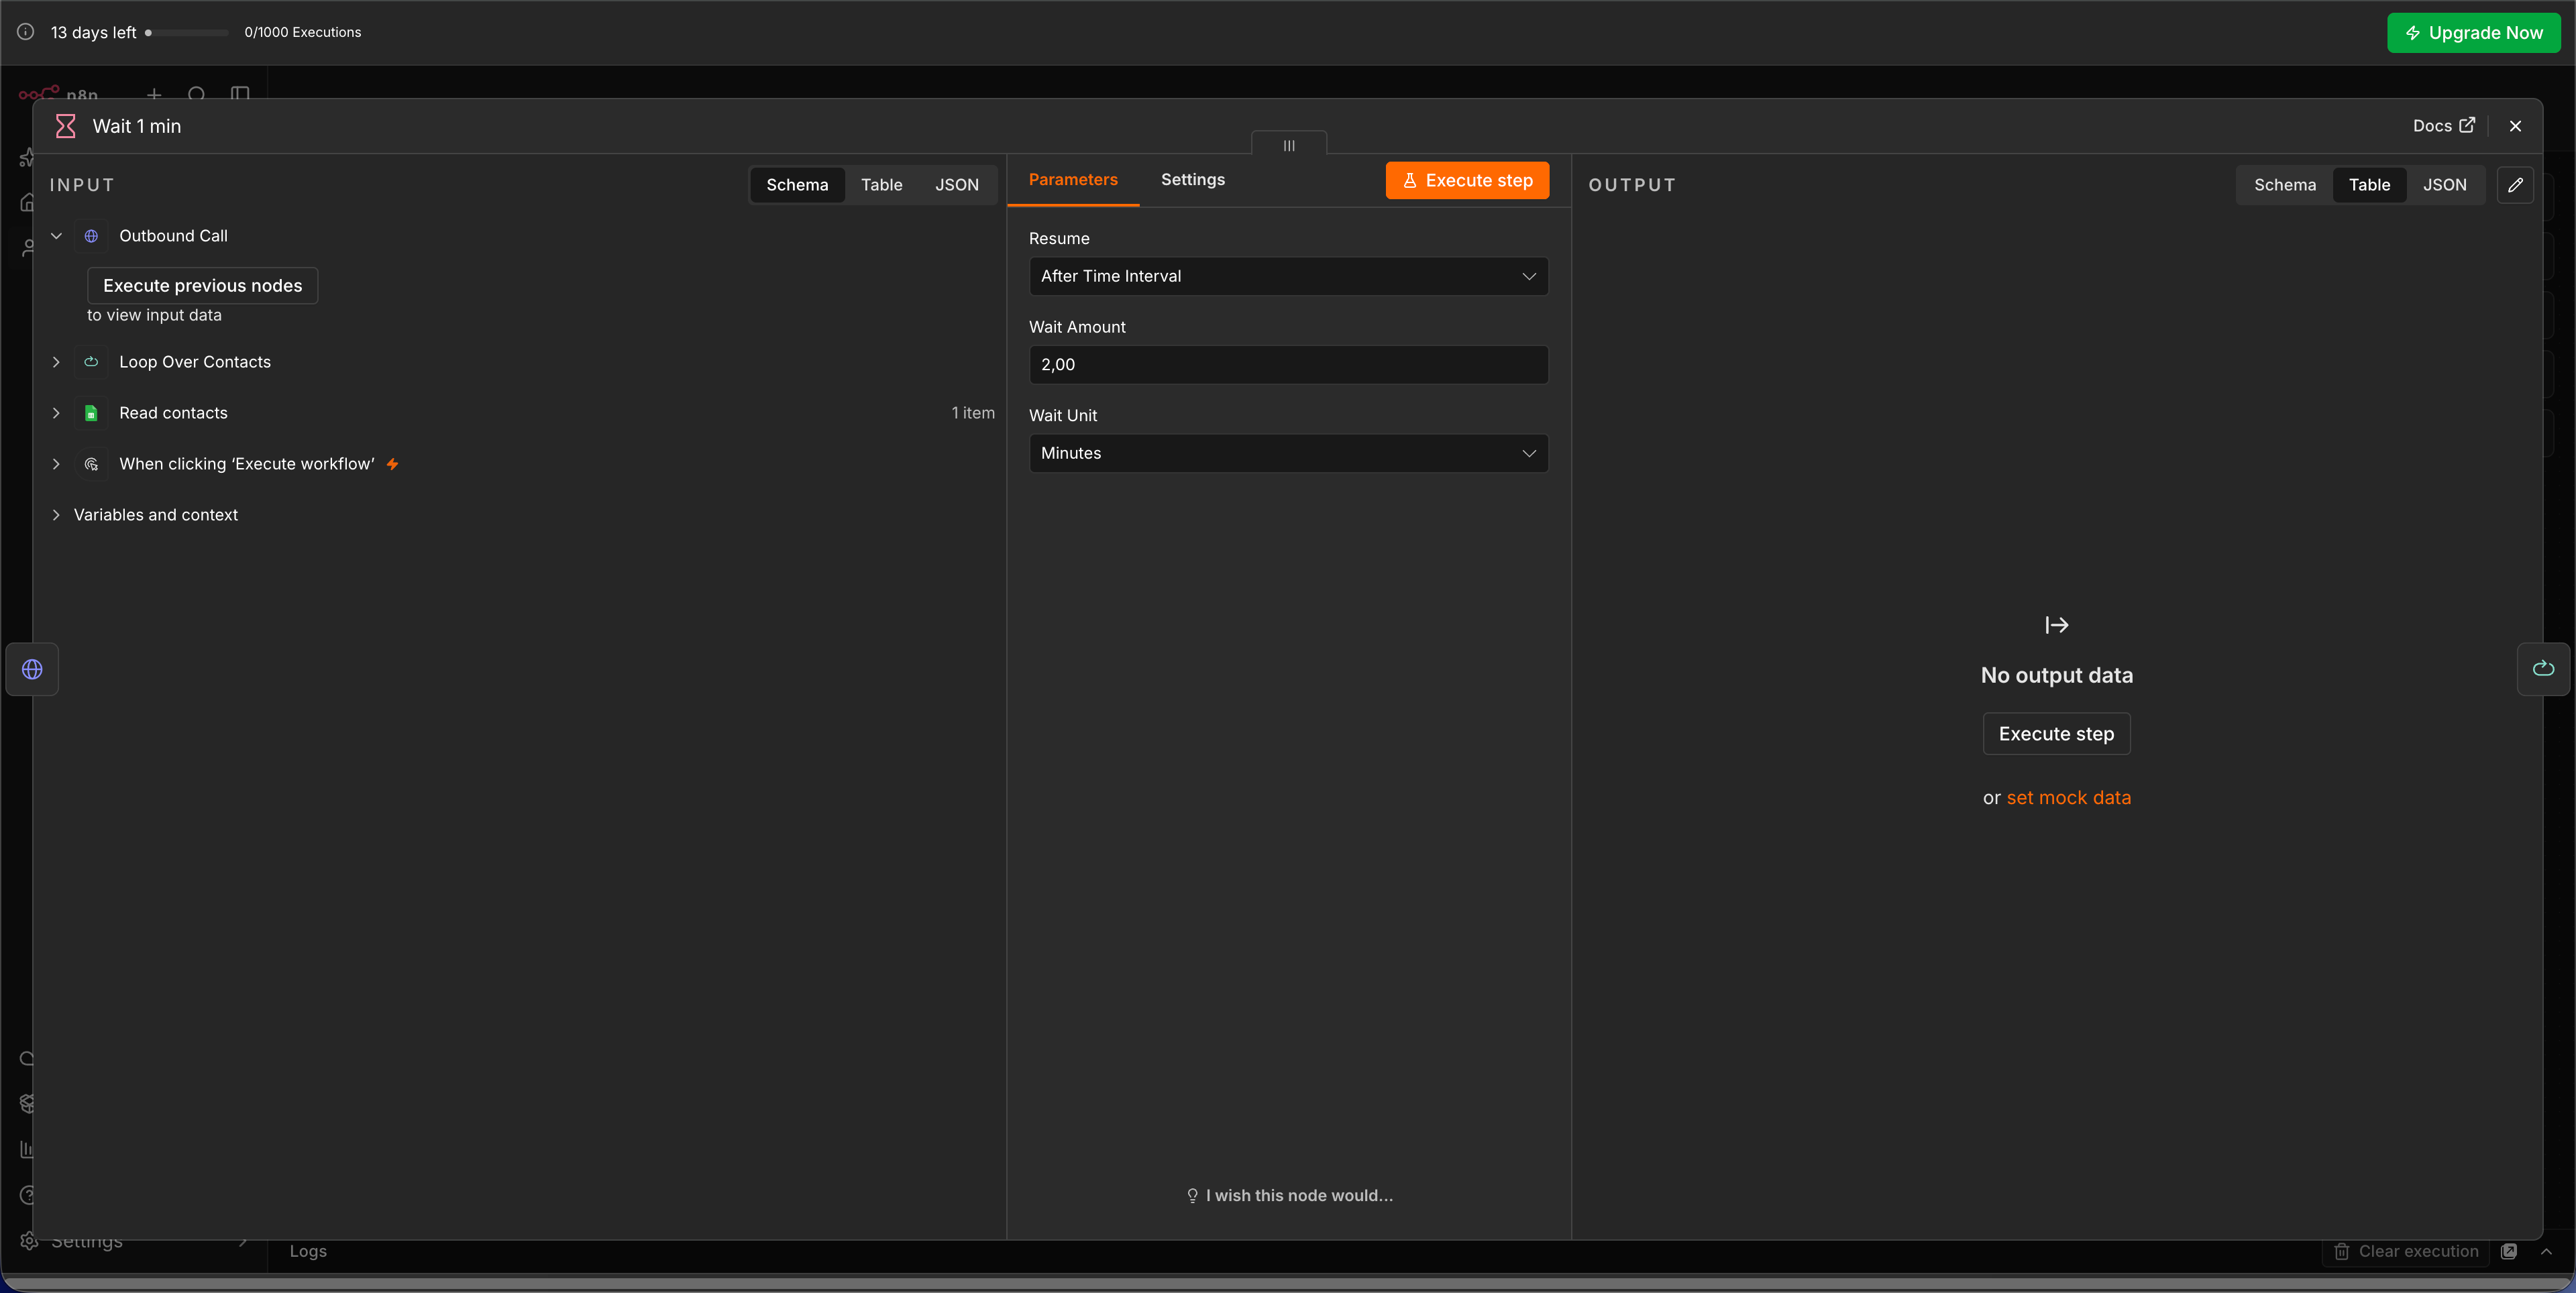2576x1293 pixels.
Task: Click orange Execute step button
Action: pos(1467,180)
